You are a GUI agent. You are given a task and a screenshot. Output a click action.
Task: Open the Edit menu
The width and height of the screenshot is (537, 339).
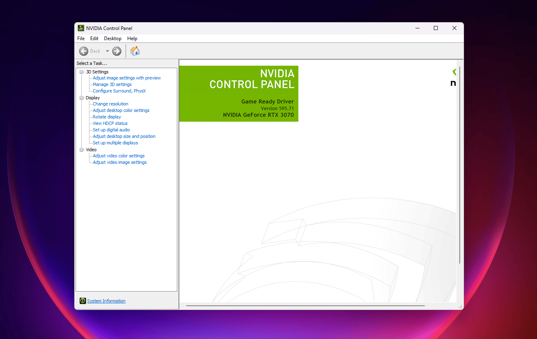point(94,39)
